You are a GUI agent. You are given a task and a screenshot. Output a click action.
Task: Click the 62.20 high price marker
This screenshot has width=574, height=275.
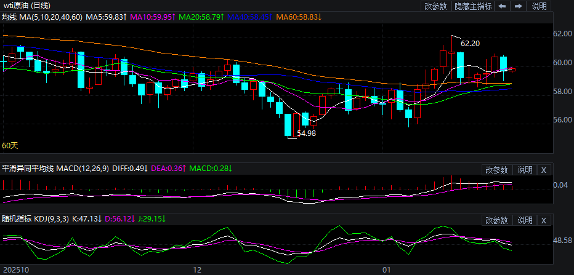[x=470, y=43]
